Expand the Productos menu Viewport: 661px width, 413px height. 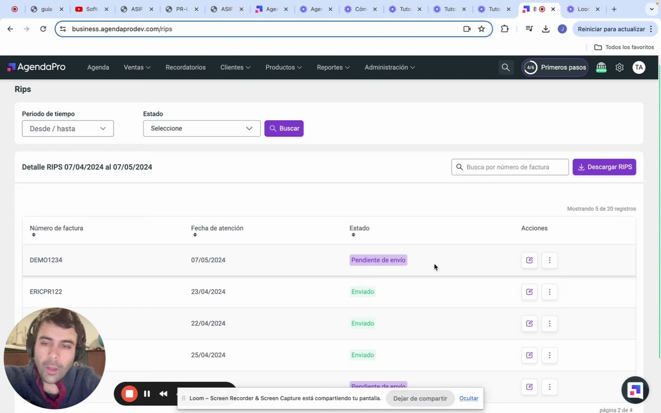(284, 67)
